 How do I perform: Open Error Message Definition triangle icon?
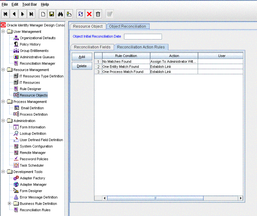[16, 197]
